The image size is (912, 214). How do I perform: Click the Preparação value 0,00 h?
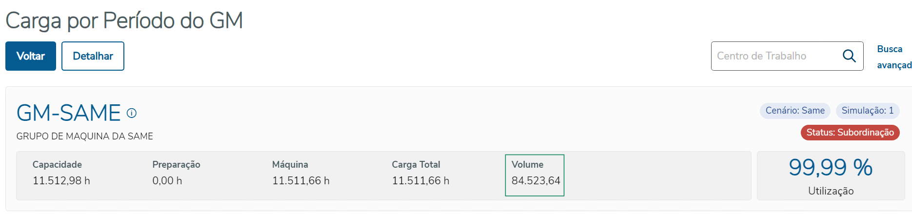click(x=167, y=181)
